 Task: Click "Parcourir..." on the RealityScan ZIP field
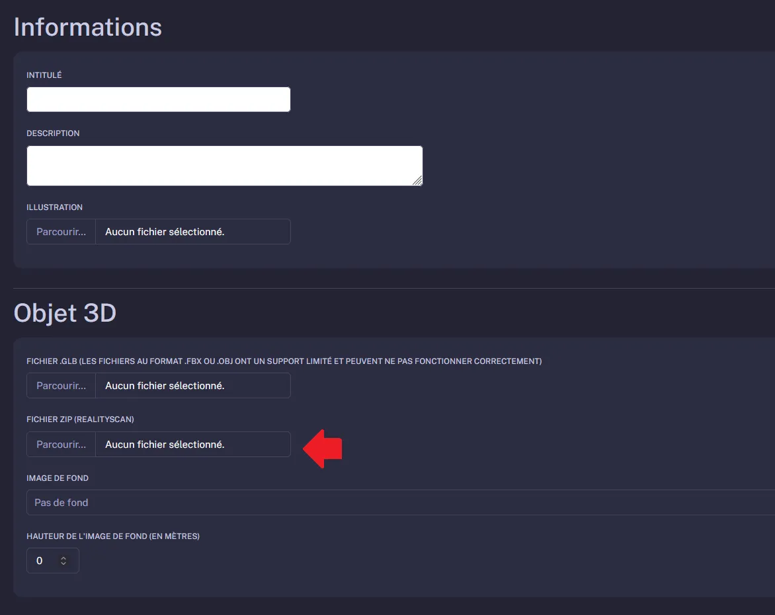pyautogui.click(x=61, y=444)
